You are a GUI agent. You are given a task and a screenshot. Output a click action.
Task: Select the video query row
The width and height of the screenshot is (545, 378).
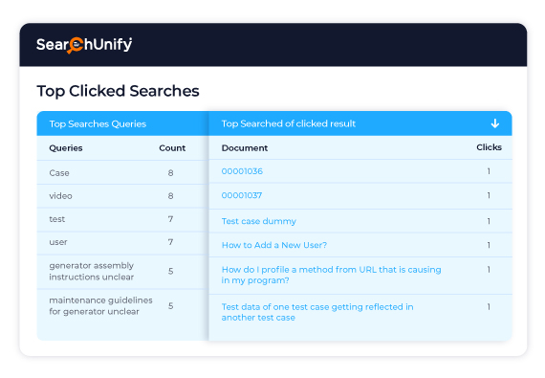coord(122,196)
